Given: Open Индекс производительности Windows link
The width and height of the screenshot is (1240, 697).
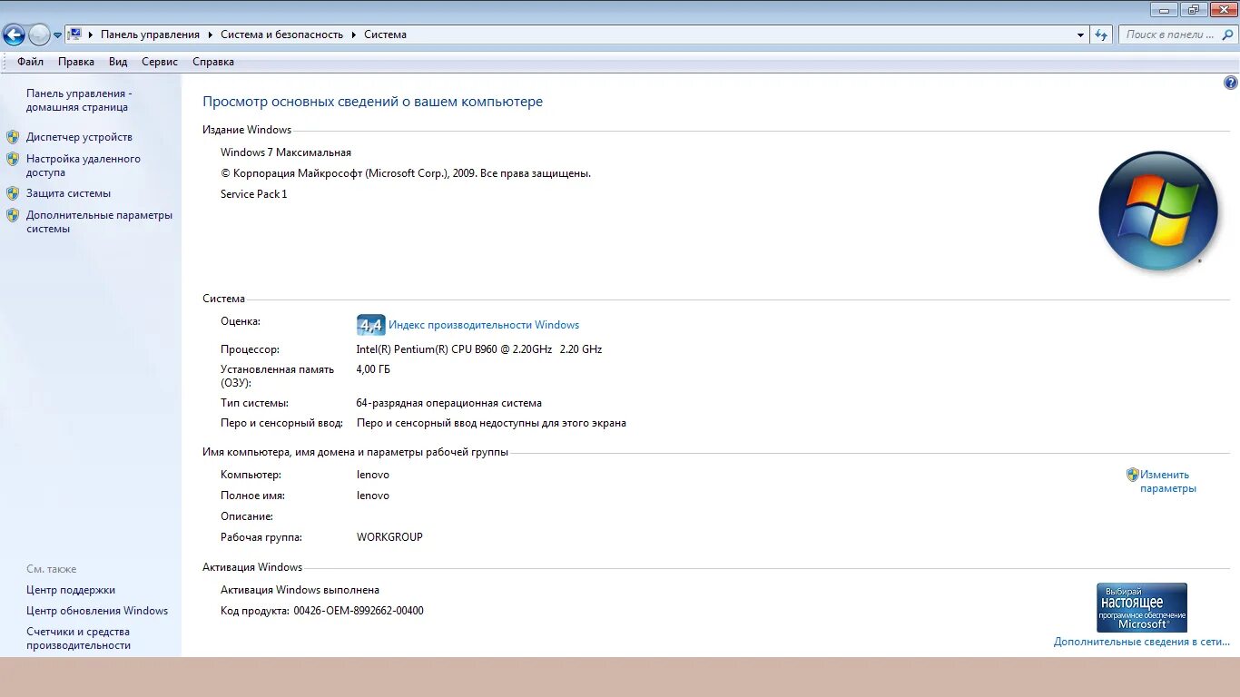Looking at the screenshot, I should click(484, 325).
